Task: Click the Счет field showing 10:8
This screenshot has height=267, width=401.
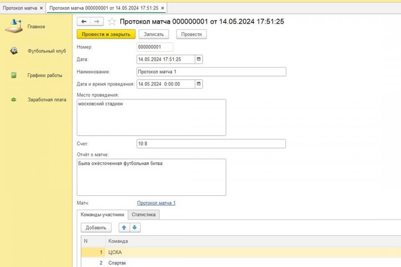Action: pyautogui.click(x=211, y=144)
